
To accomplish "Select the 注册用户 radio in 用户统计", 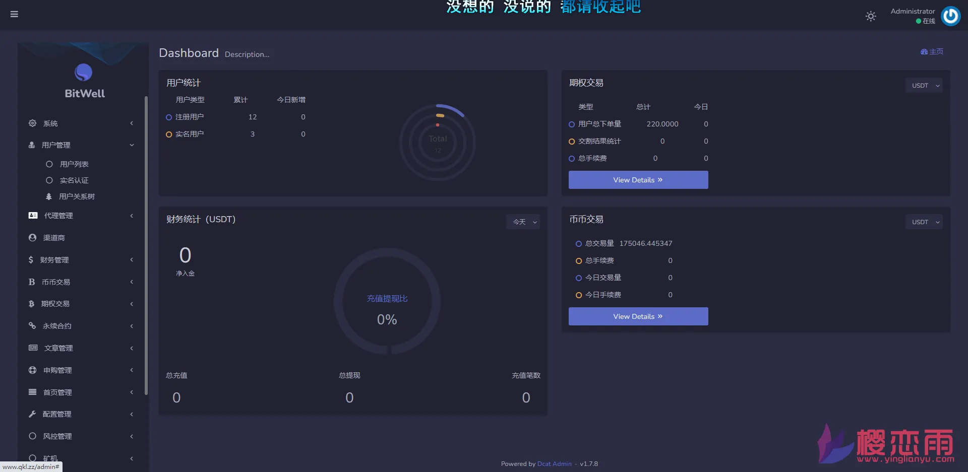I will [x=168, y=117].
